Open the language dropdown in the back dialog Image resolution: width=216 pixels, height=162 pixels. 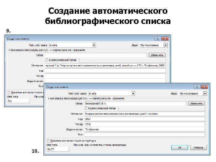(166, 45)
